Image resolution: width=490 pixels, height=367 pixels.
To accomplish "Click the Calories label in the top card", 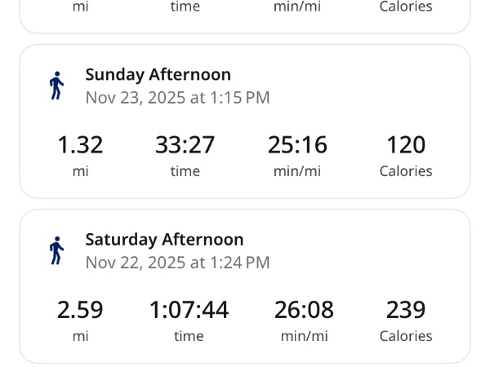I will click(406, 7).
